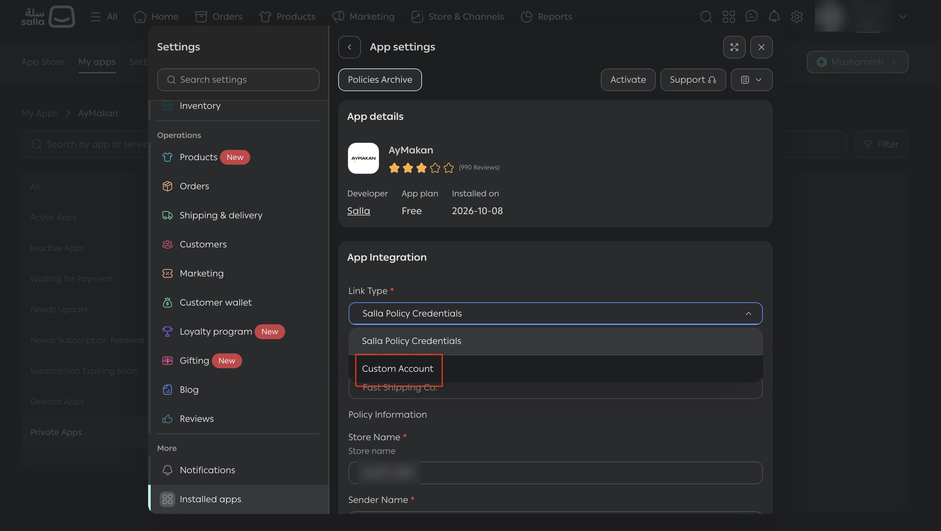The image size is (941, 531).
Task: Open the Mushammir button
Action: coord(857,62)
